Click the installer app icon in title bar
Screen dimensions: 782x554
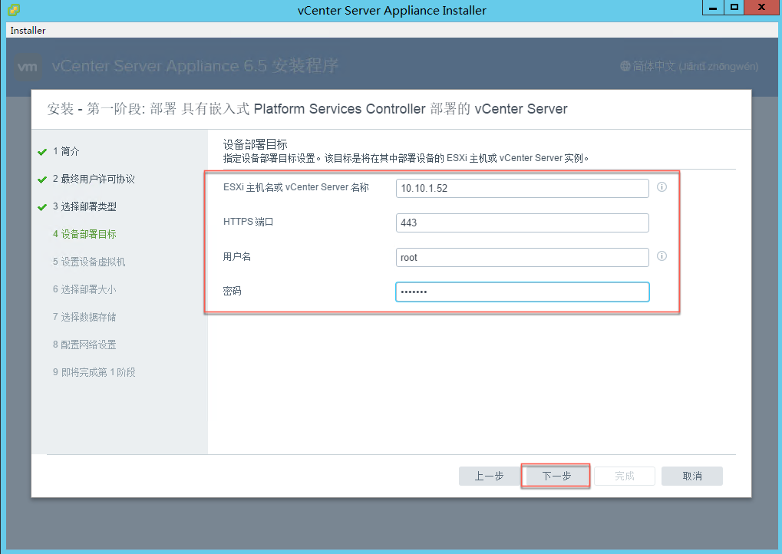[14, 9]
